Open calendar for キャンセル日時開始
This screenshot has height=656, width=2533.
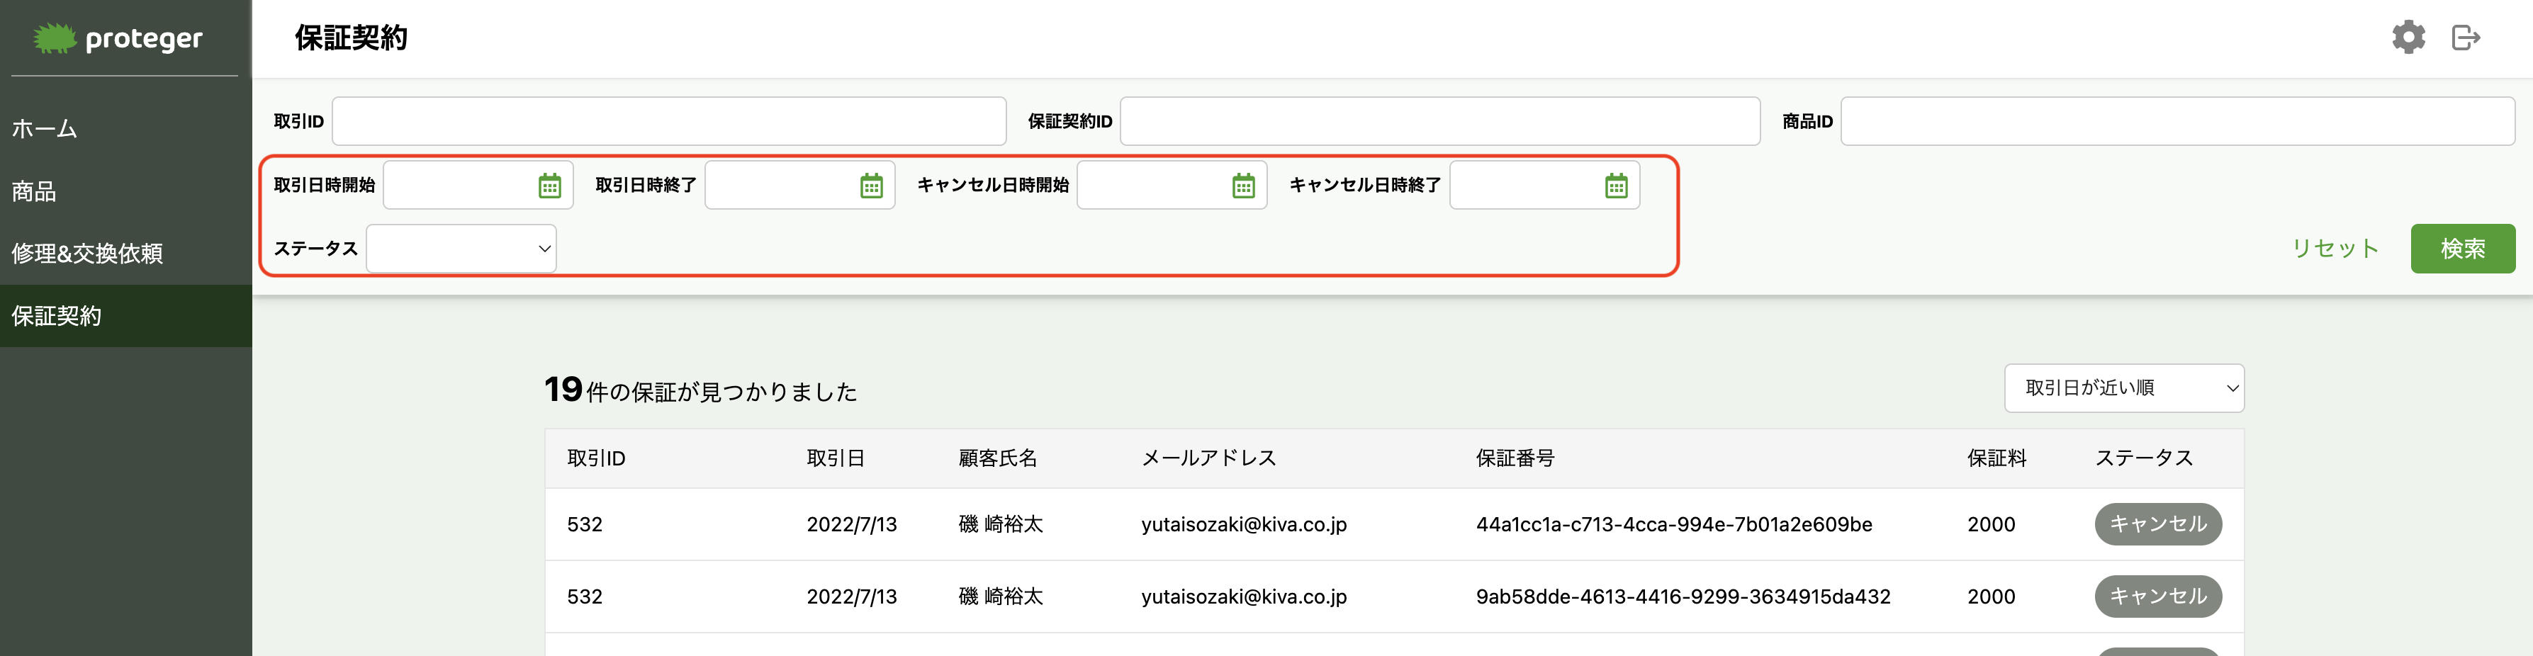pyautogui.click(x=1243, y=186)
